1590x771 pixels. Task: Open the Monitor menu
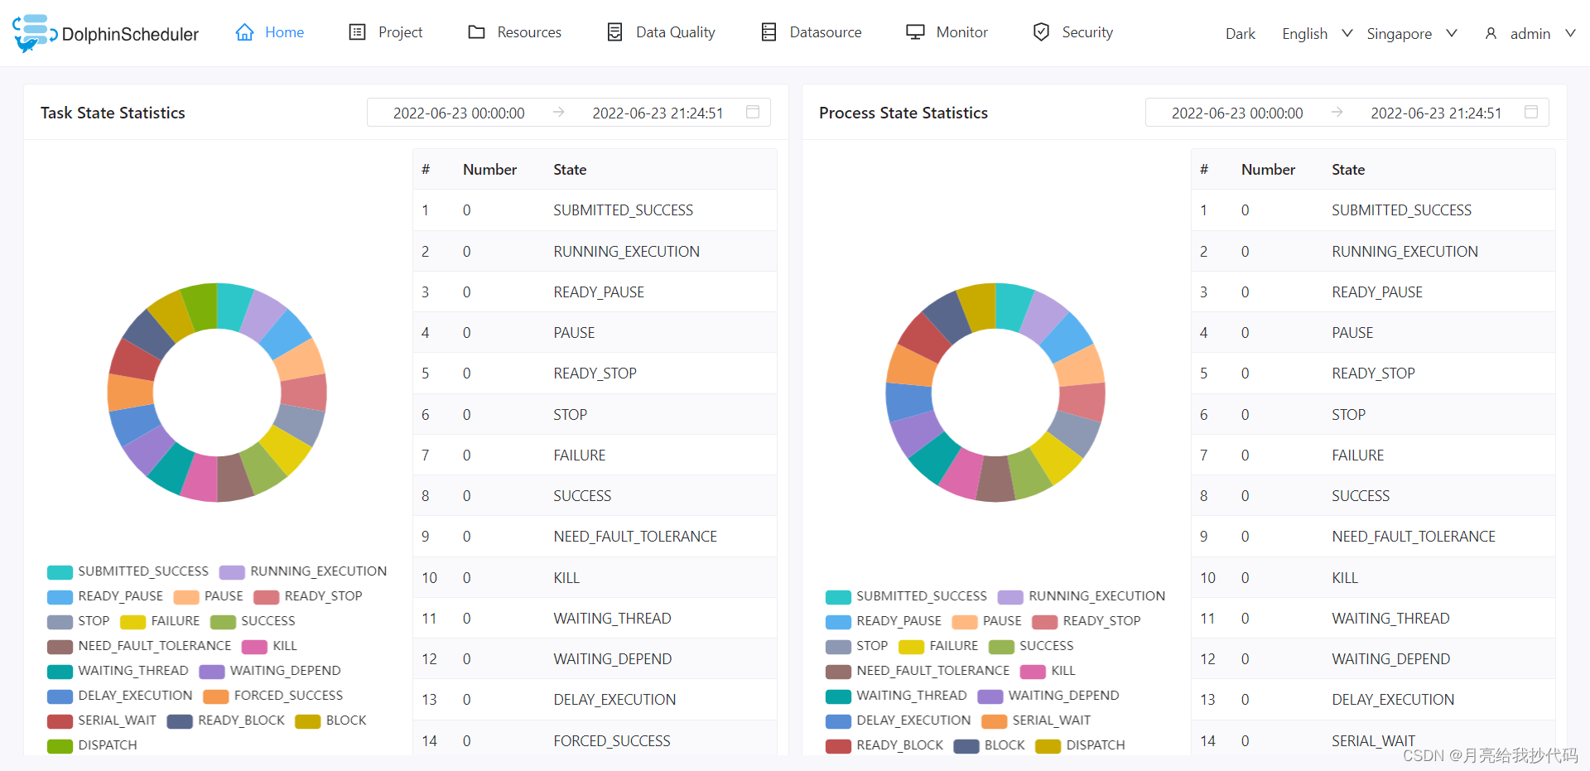click(x=947, y=32)
